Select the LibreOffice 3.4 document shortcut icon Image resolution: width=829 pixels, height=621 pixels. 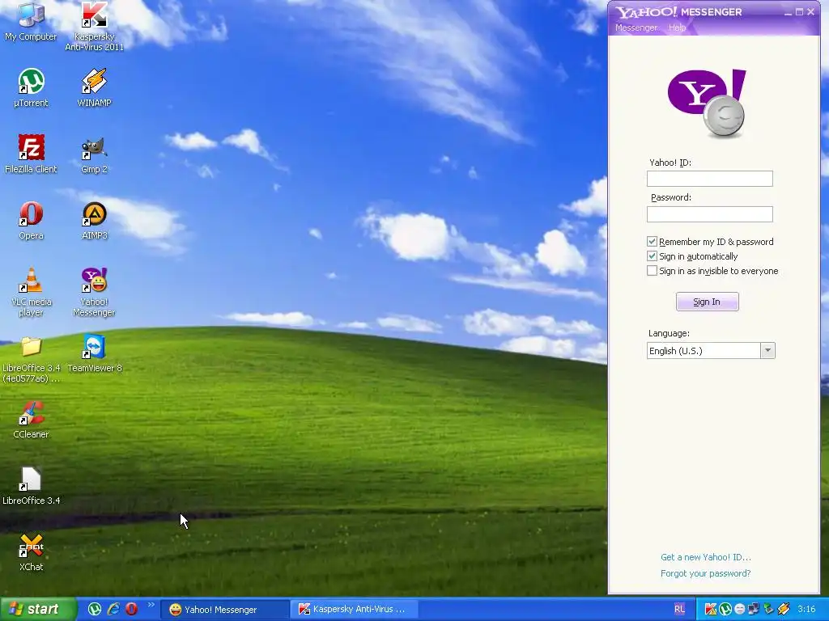31,486
